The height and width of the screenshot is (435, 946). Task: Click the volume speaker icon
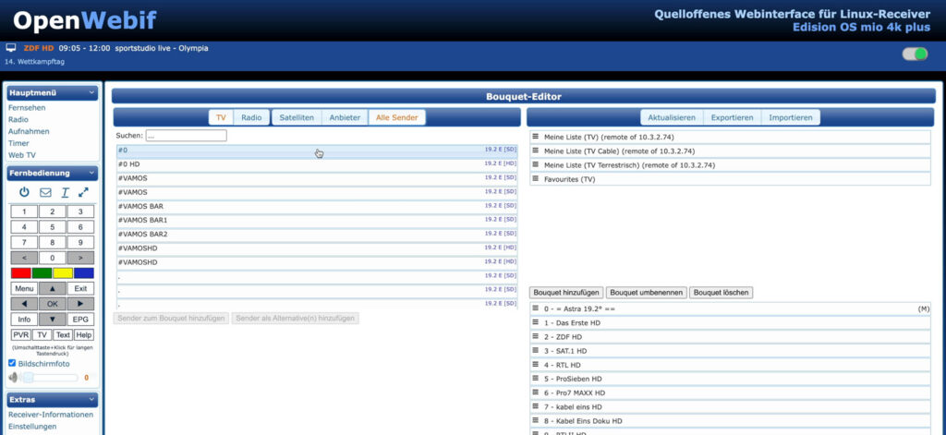[x=14, y=377]
